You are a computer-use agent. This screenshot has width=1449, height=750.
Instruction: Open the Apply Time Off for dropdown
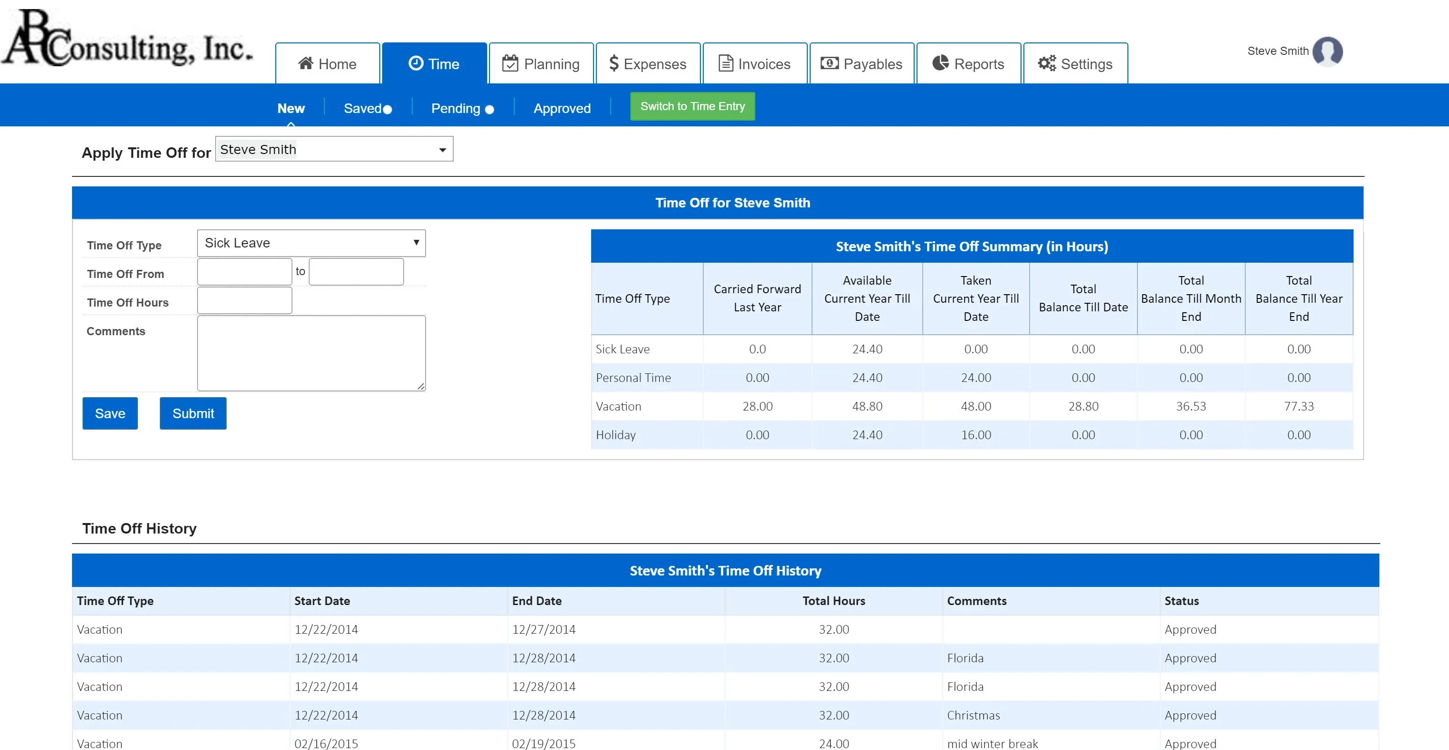334,150
